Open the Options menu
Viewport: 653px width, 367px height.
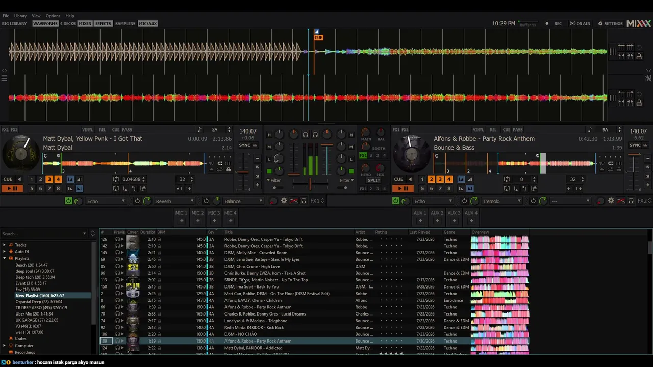(53, 16)
